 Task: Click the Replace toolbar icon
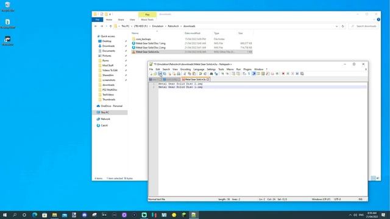216,74
